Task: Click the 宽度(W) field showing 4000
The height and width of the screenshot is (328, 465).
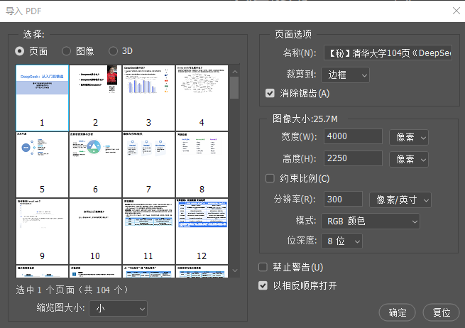Action: (353, 136)
